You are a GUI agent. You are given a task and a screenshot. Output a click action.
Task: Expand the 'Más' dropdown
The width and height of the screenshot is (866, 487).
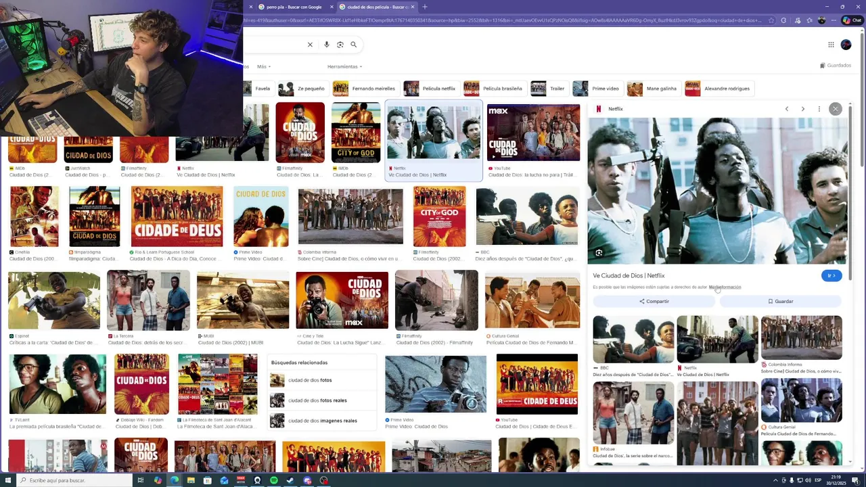click(263, 66)
